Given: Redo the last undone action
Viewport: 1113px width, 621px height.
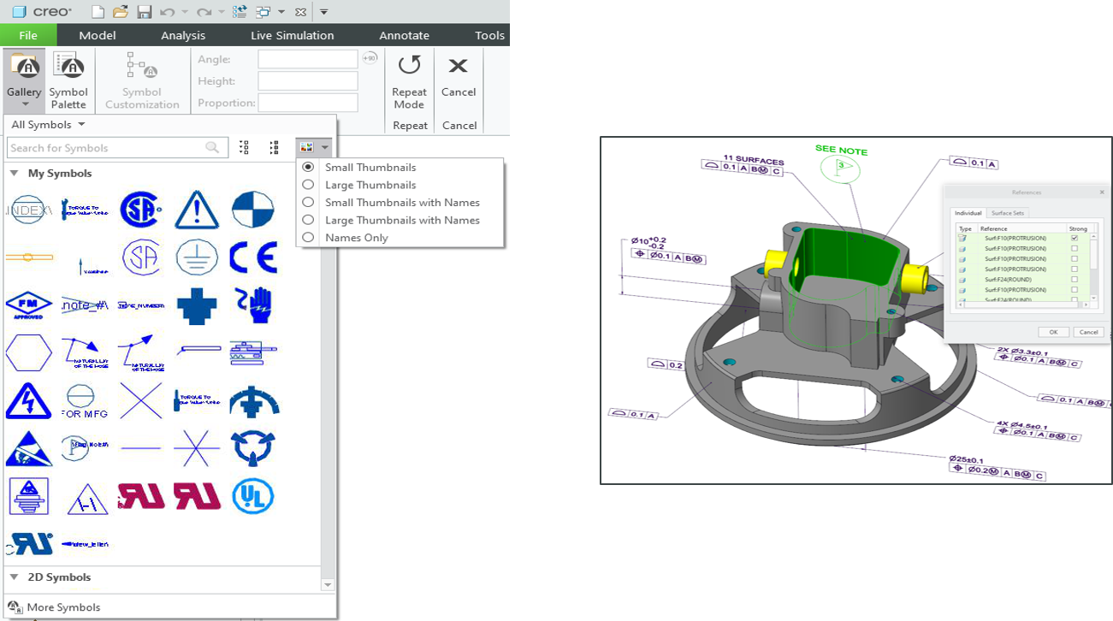Looking at the screenshot, I should coord(204,12).
